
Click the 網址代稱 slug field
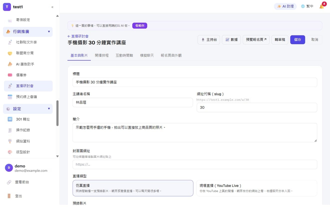coord(257,107)
